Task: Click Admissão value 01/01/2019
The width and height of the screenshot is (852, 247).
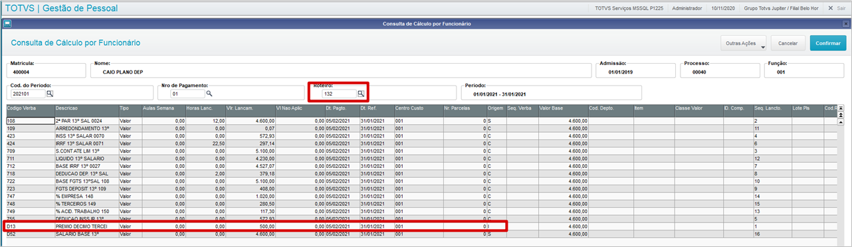Action: click(x=621, y=72)
